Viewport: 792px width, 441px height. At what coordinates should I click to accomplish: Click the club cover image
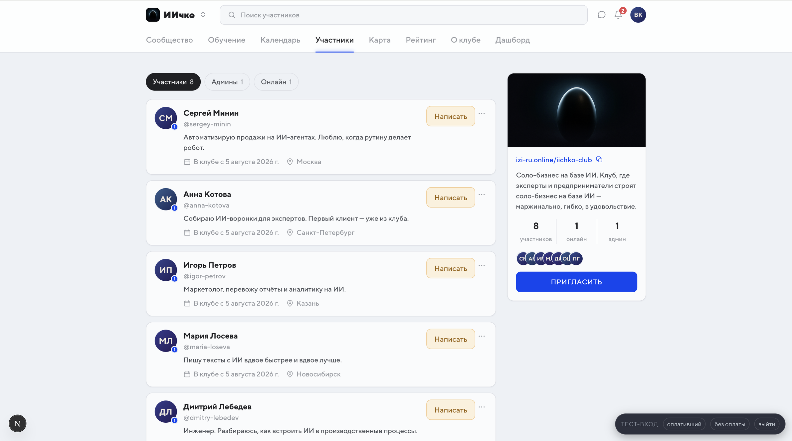576,110
